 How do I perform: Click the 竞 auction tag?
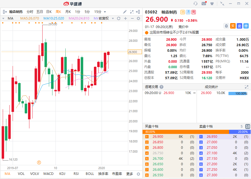click(x=194, y=12)
